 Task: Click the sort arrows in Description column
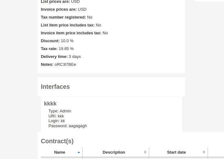pyautogui.click(x=145, y=152)
